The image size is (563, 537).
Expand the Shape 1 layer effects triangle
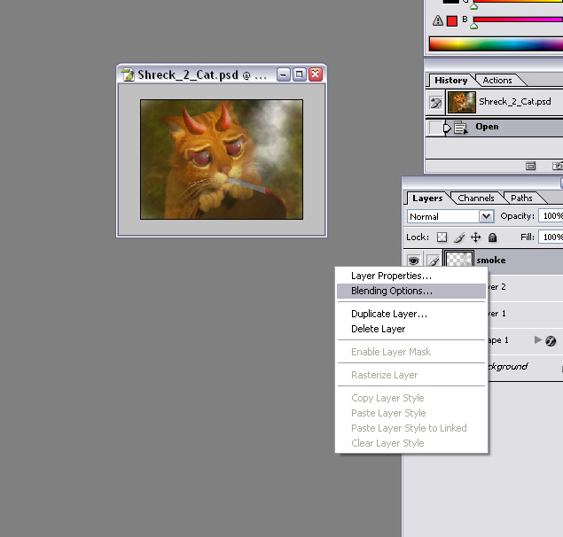pos(537,339)
